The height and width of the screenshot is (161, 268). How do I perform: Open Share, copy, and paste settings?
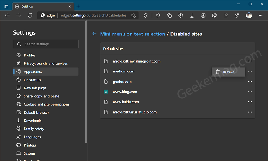46,96
